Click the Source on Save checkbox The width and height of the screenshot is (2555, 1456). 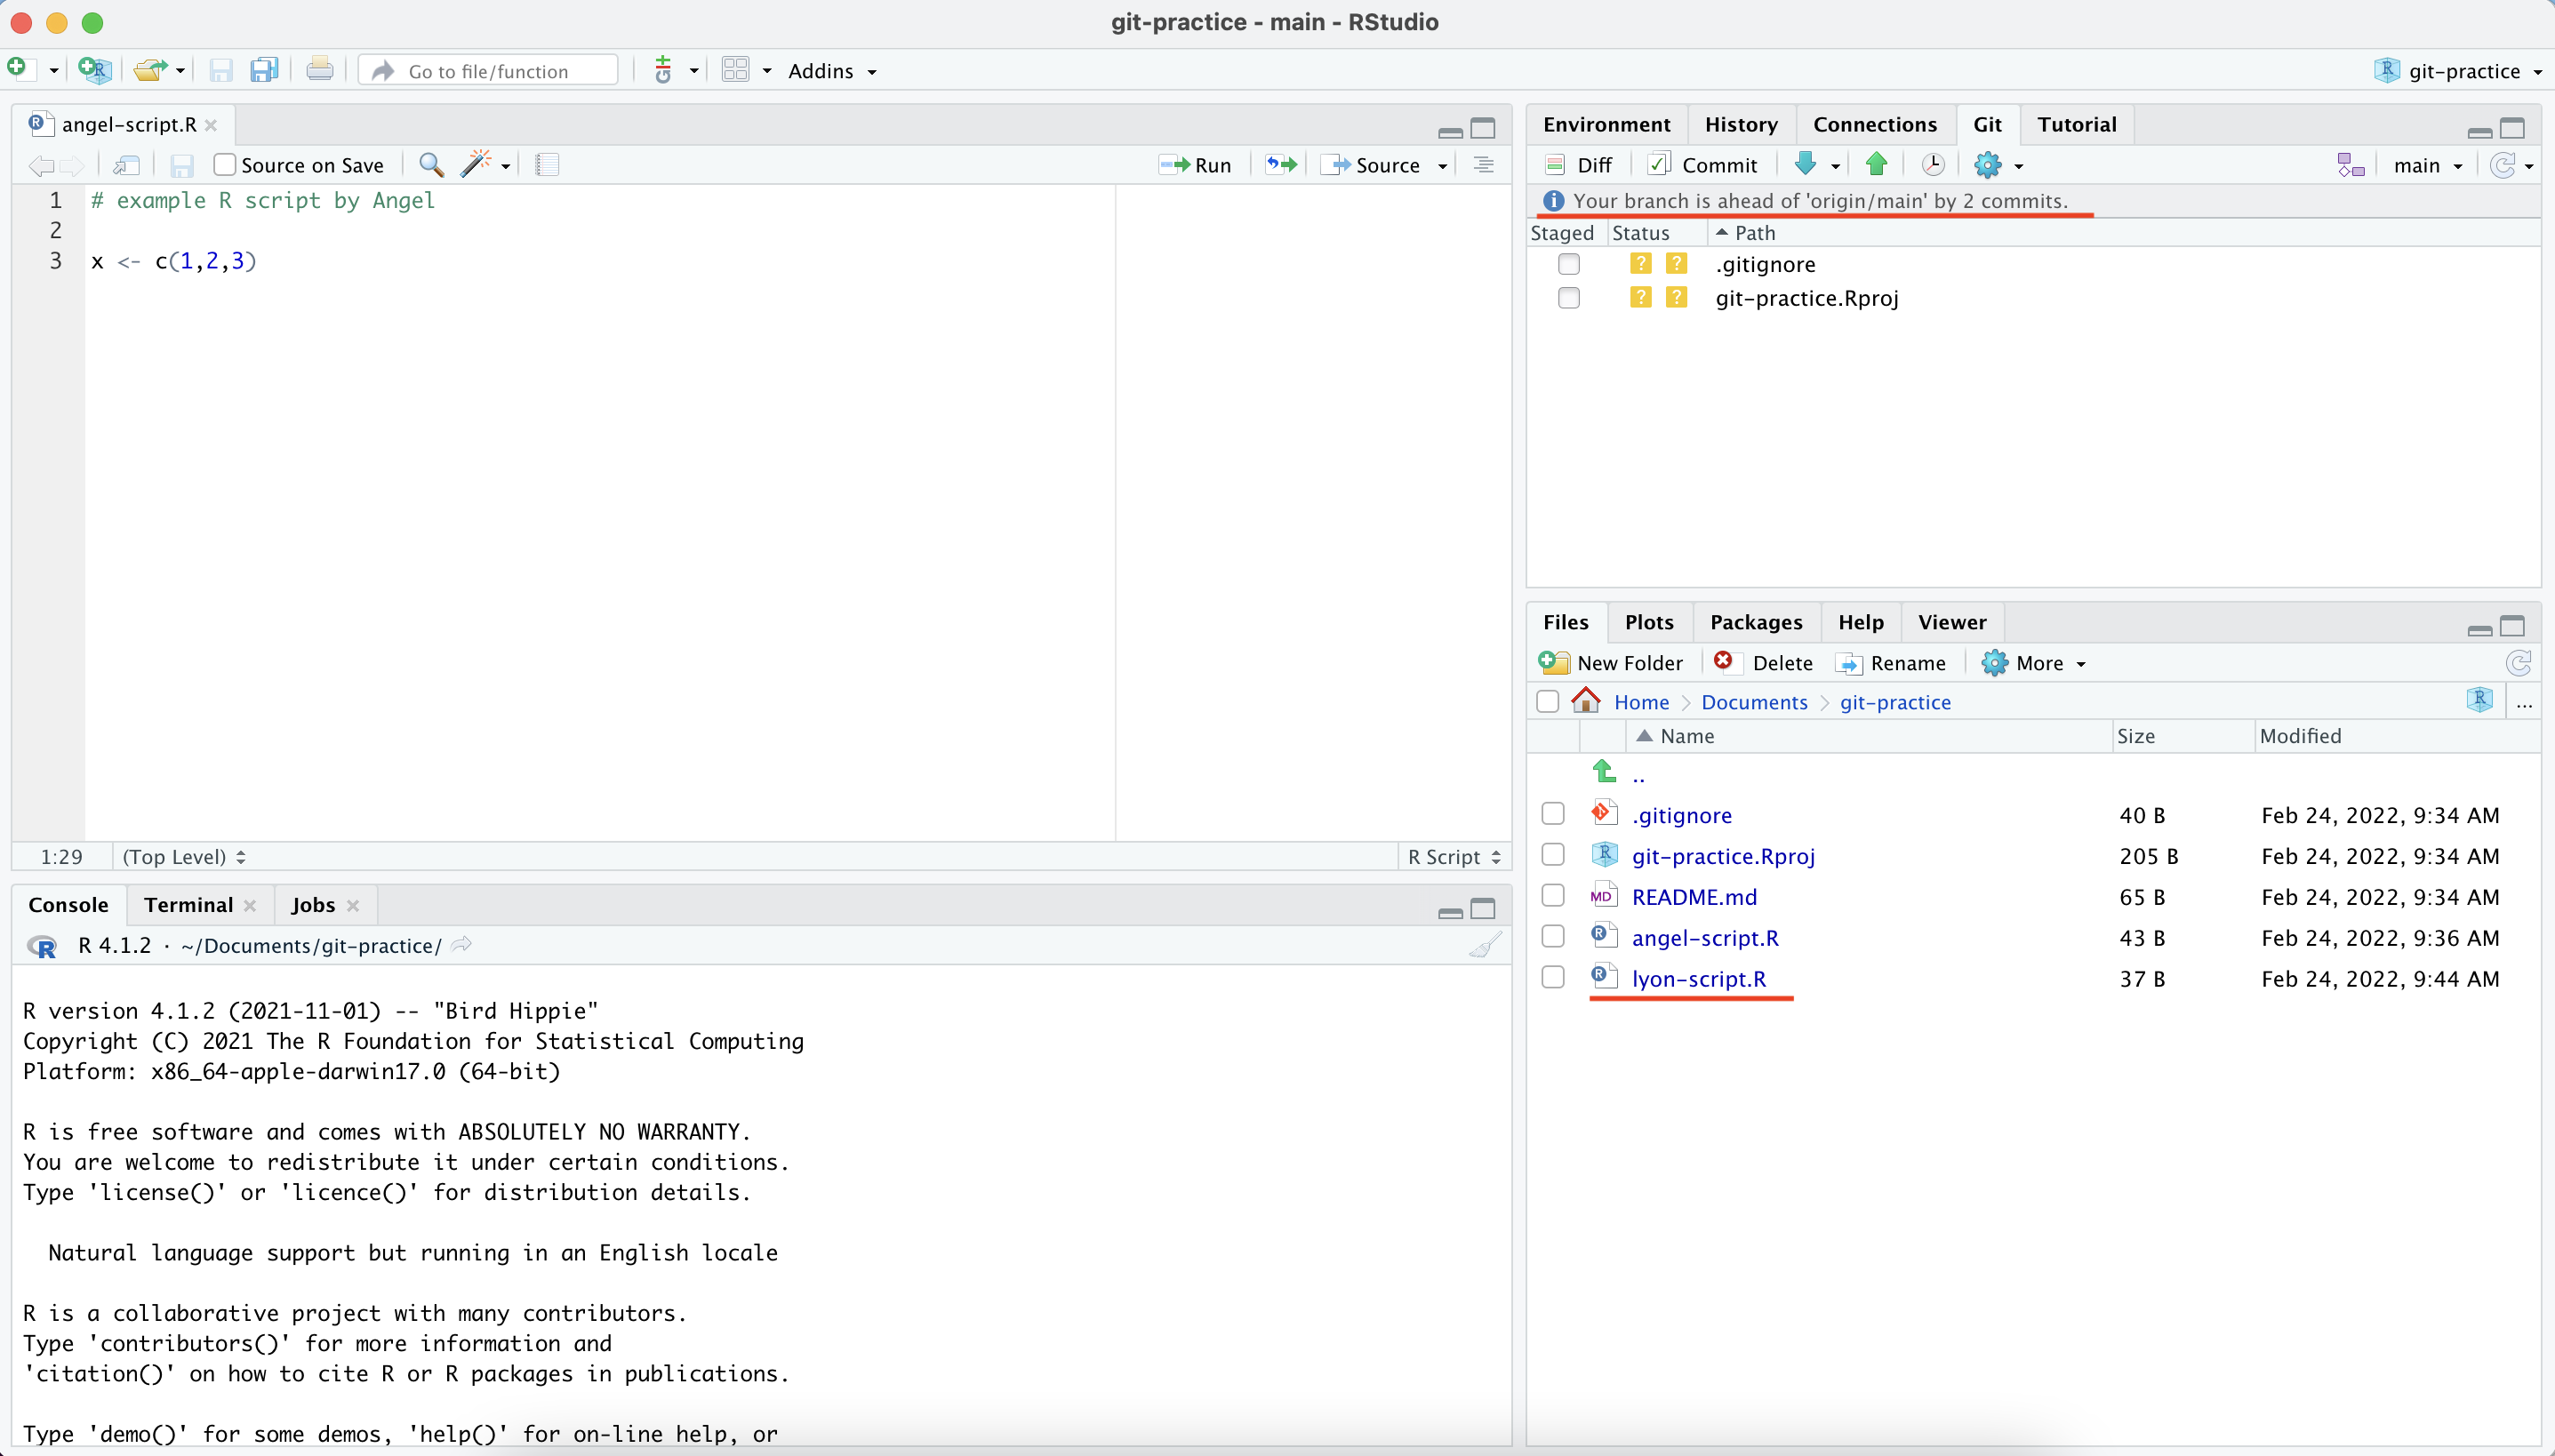tap(223, 165)
